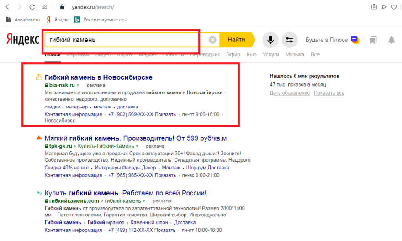402x241 pixels.
Task: Open the Гибкий мрамор sitelink
Action: tap(106, 222)
